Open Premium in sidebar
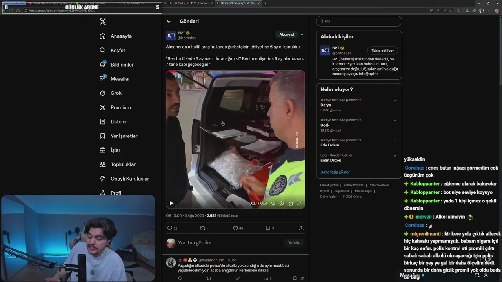The image size is (502, 282). 115,107
